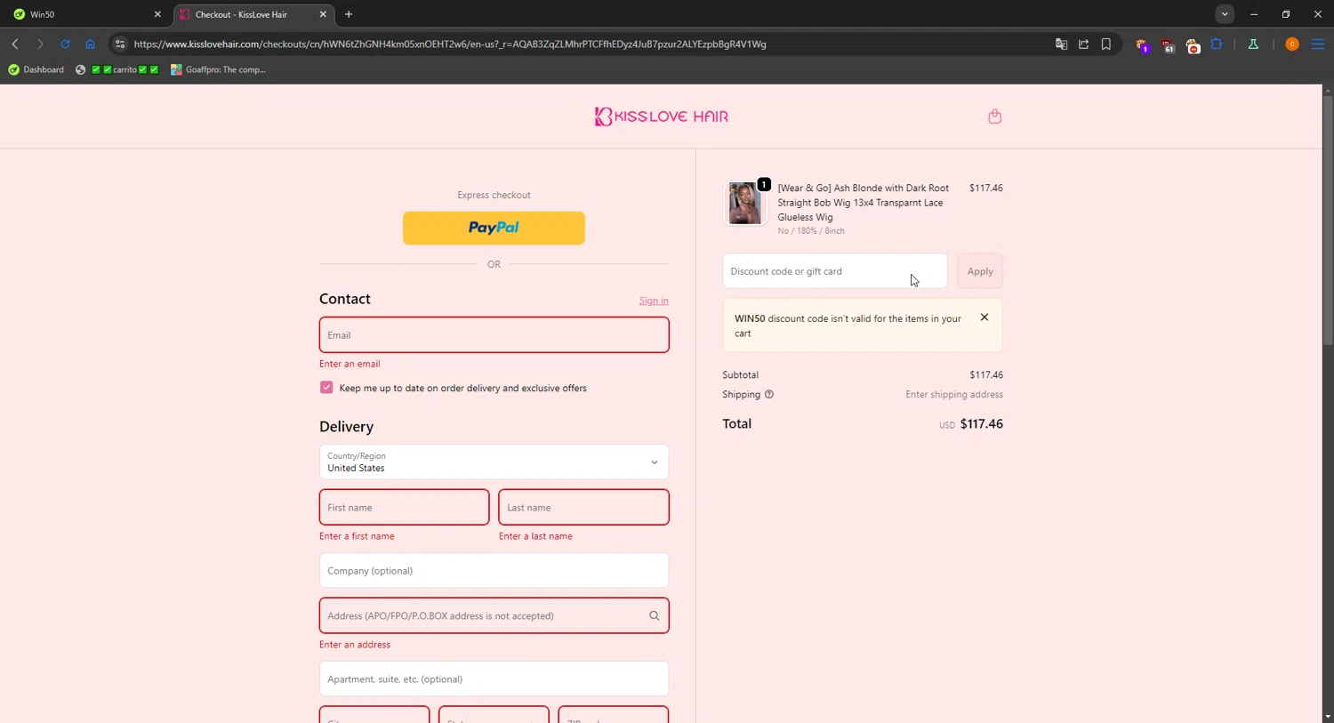This screenshot has width=1334, height=723.
Task: Open the tab list dropdown arrow
Action: tap(1225, 14)
